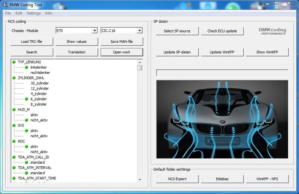Click Check ECU update button
Image resolution: width=299 pixels, height=194 pixels.
pos(222,31)
